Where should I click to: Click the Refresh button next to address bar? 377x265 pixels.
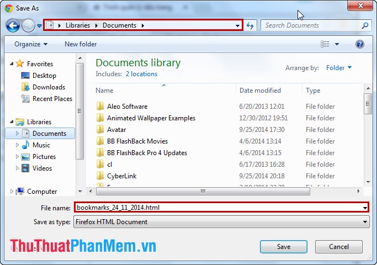[250, 25]
